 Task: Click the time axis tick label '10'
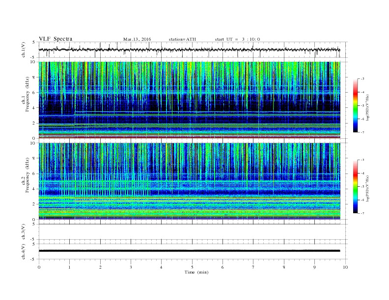click(x=345, y=267)
